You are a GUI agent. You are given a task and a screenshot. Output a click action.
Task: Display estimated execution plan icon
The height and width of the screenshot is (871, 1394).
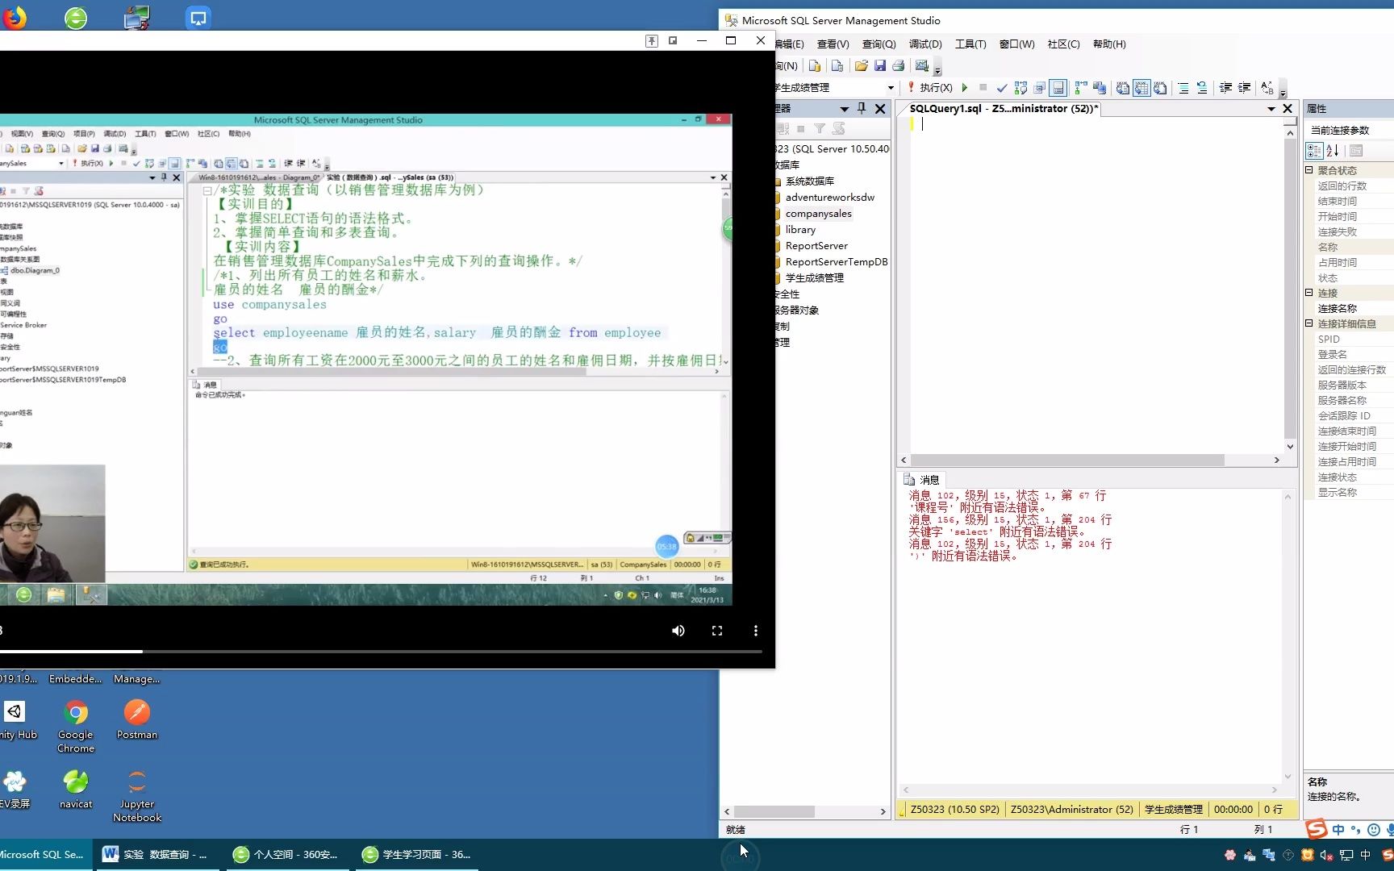click(x=1020, y=88)
